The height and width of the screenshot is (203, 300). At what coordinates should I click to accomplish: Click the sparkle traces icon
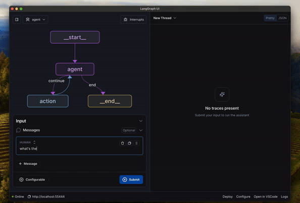(x=222, y=94)
